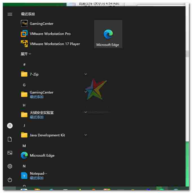192x193 pixels.
Task: Jump to letter G section header
Action: pos(24,85)
